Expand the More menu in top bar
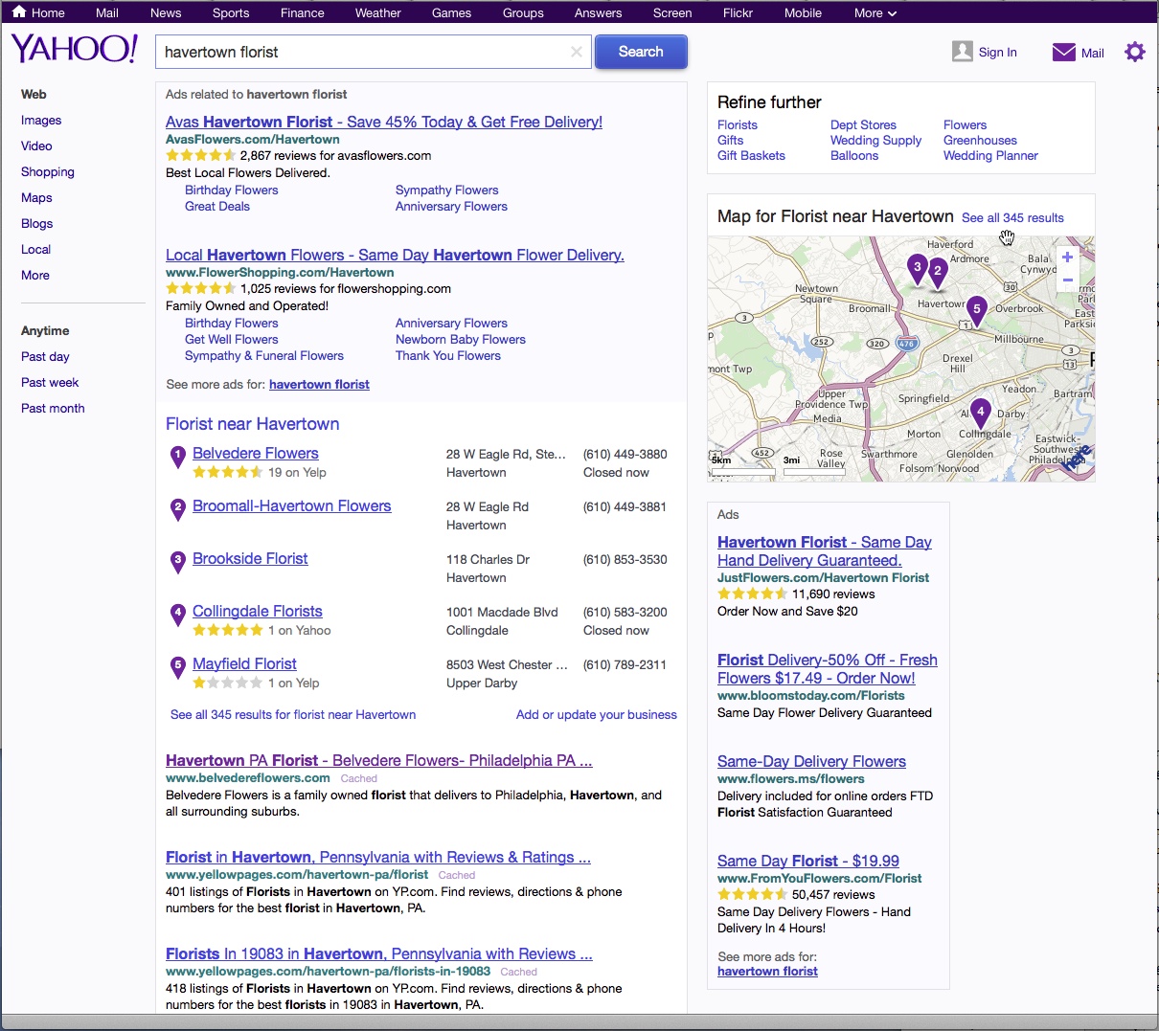1159x1031 pixels. click(x=875, y=12)
